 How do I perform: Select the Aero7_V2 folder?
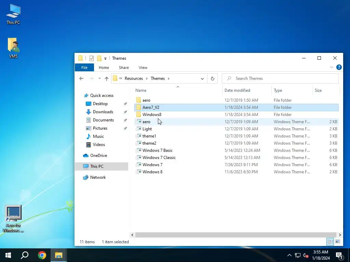(237, 107)
